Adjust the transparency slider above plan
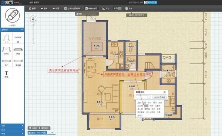The width and height of the screenshot is (222, 136). [x=89, y=14]
